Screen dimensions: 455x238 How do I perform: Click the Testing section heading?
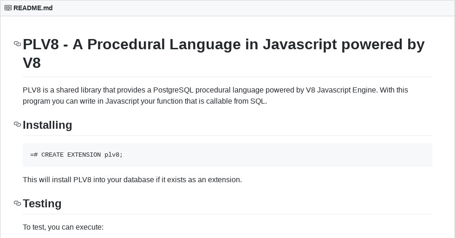click(x=42, y=204)
